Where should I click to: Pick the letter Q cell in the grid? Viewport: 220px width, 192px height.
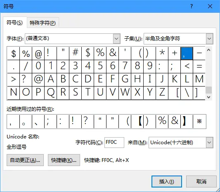click(50, 93)
